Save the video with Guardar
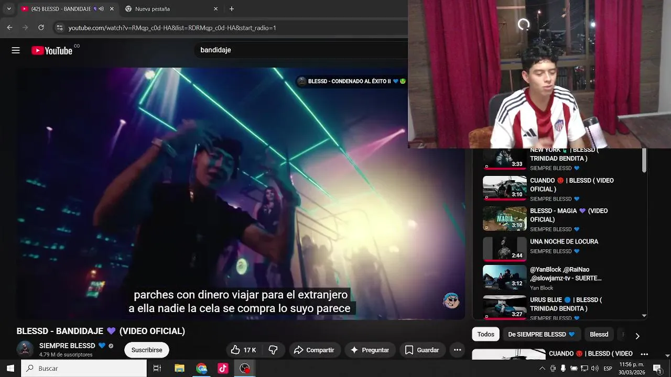This screenshot has height=377, width=671. (x=422, y=350)
